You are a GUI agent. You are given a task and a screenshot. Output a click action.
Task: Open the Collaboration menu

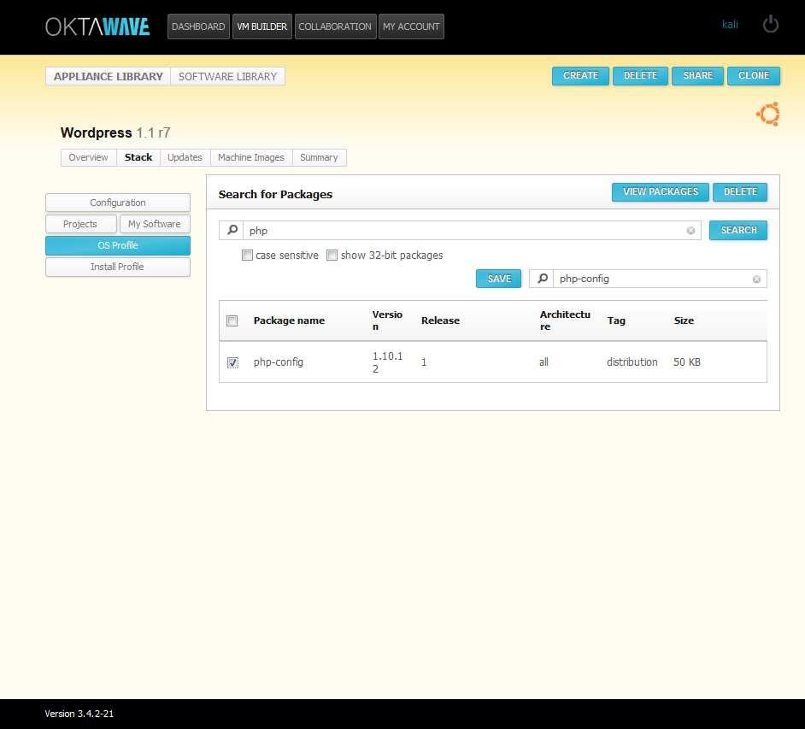point(335,26)
